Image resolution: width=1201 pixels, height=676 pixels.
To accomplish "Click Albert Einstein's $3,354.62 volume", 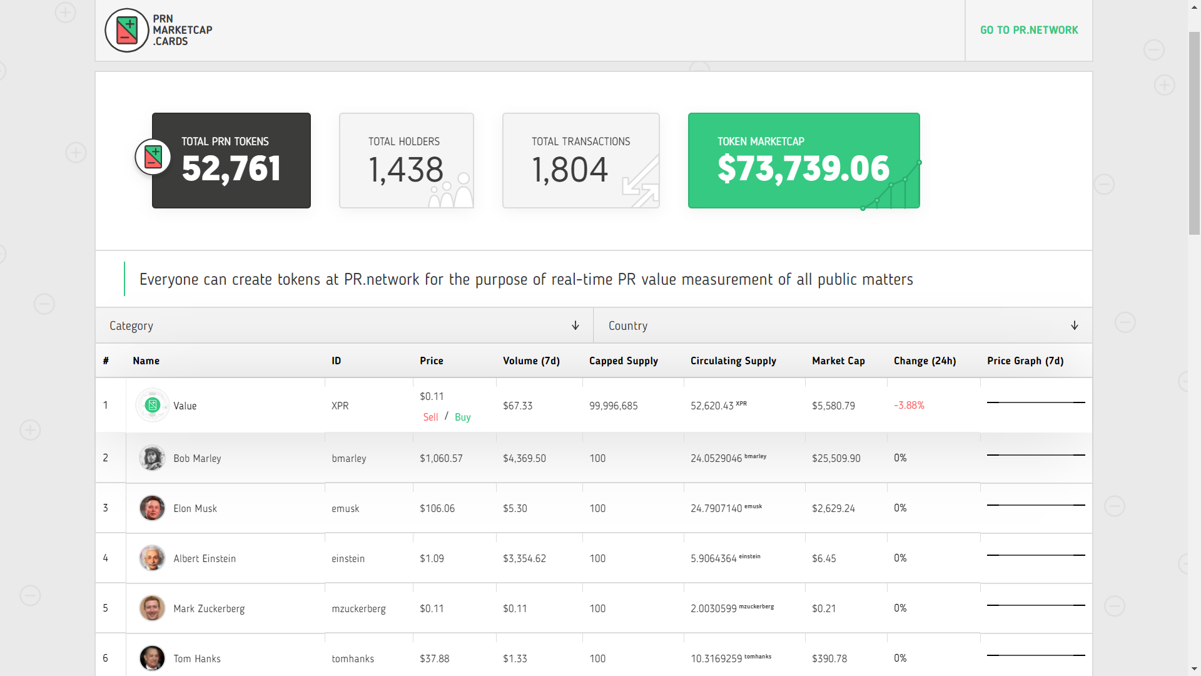I will [524, 558].
